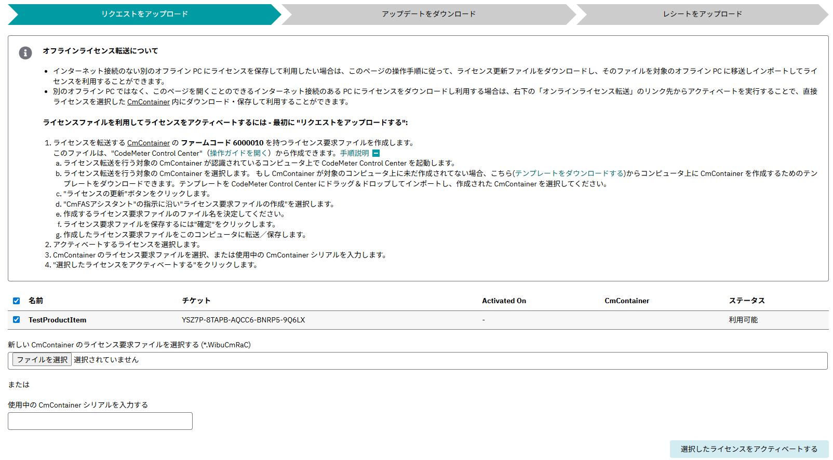Uncheck the TestProductItem checkbox
This screenshot has width=833, height=460.
pyautogui.click(x=17, y=320)
